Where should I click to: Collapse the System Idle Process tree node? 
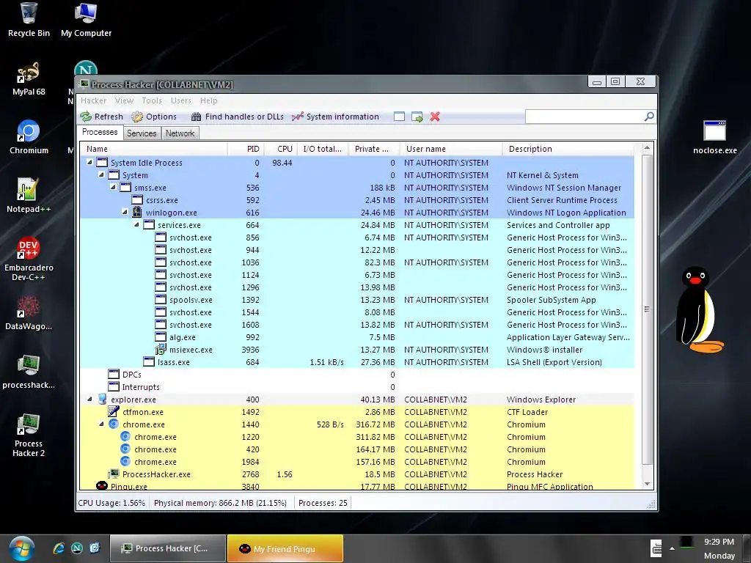point(90,162)
